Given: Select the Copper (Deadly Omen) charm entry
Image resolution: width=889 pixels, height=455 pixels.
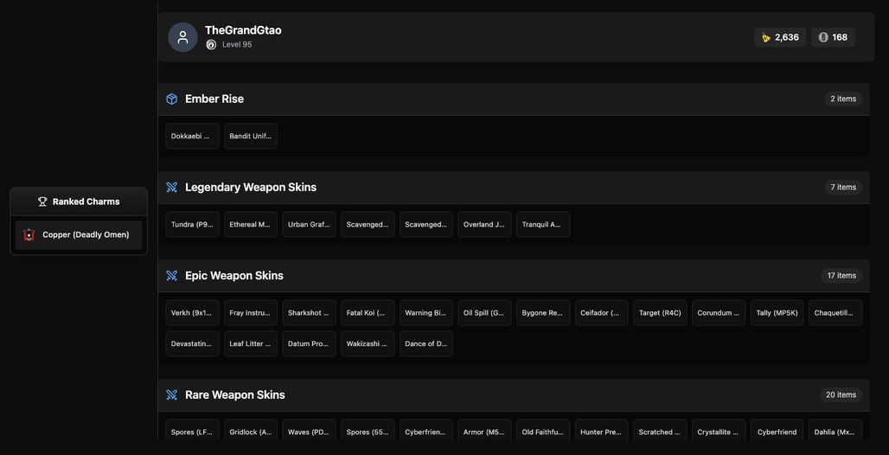Looking at the screenshot, I should click(79, 235).
